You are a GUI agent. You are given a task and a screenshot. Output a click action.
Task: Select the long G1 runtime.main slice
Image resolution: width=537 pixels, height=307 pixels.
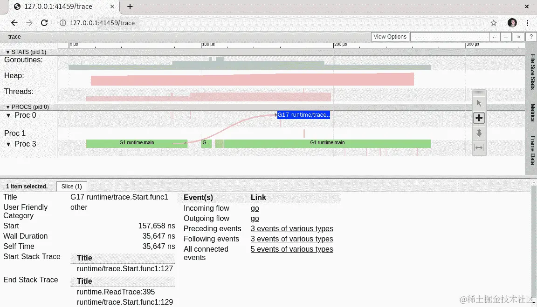pos(327,143)
